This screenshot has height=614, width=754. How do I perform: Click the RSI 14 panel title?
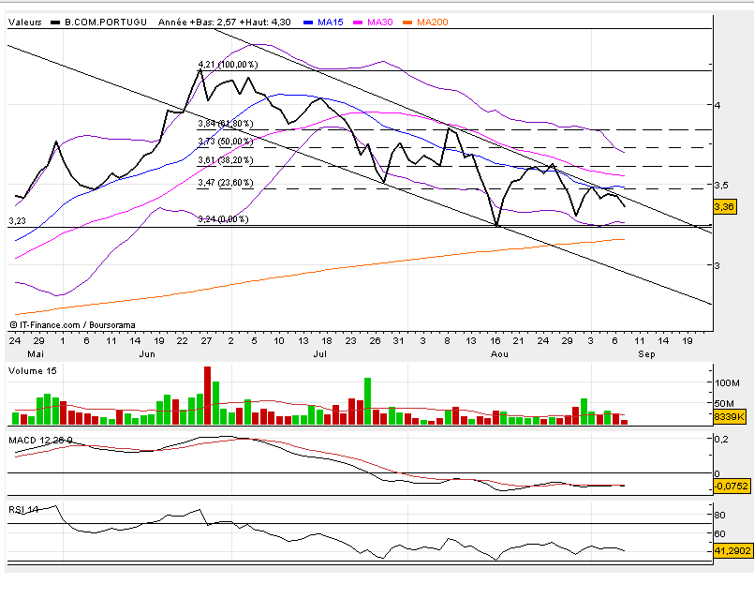coord(23,509)
